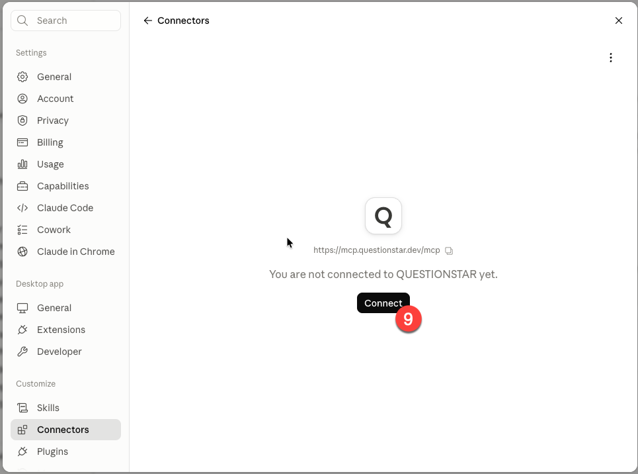Image resolution: width=638 pixels, height=474 pixels.
Task: Click the Billing card icon
Action: (x=22, y=142)
